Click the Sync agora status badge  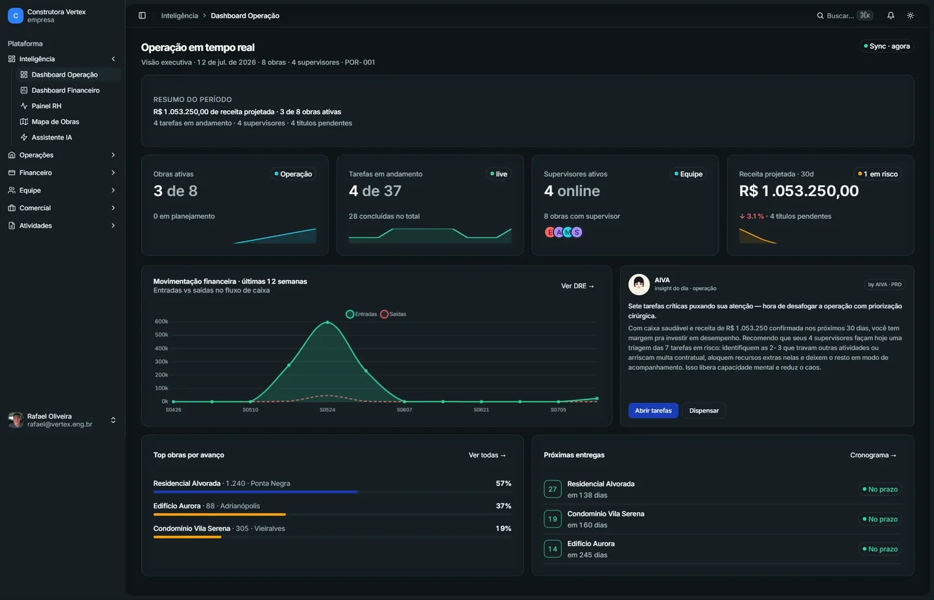(887, 46)
